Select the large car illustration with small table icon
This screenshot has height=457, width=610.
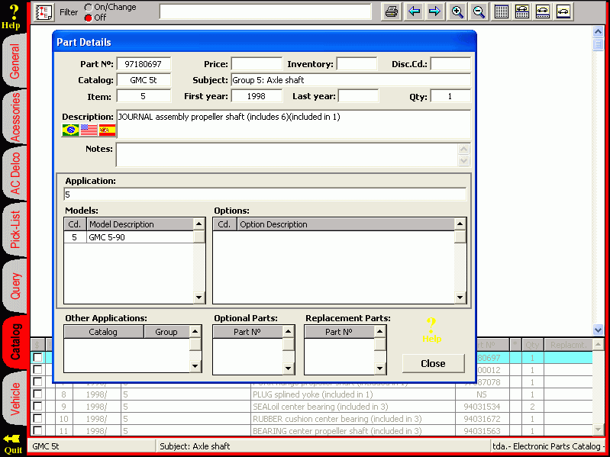coord(542,11)
